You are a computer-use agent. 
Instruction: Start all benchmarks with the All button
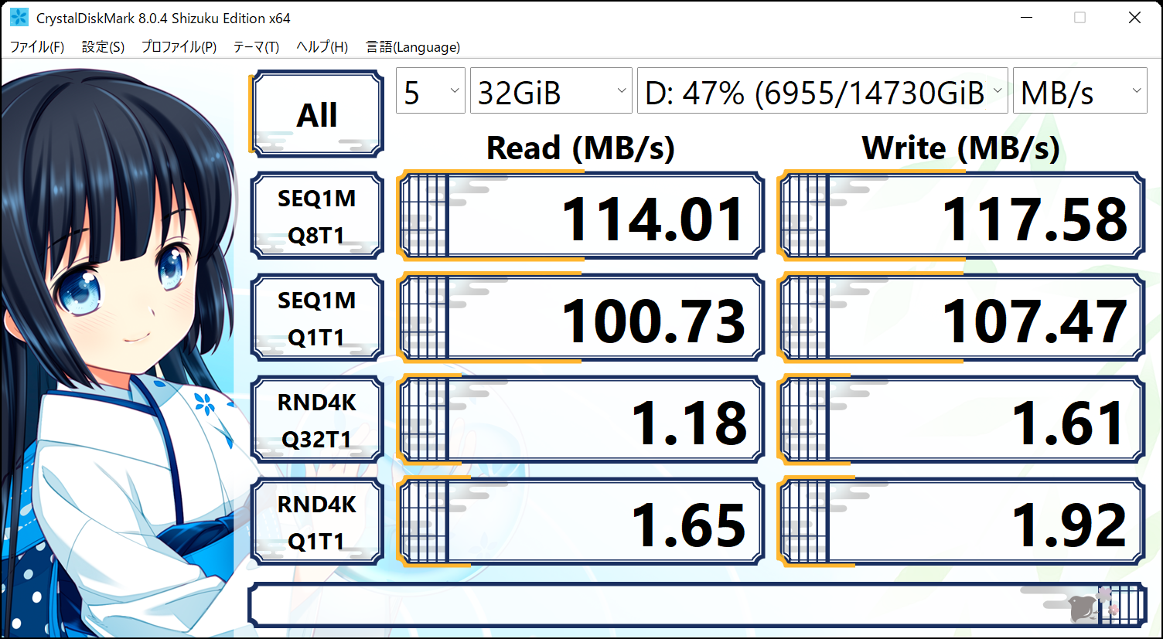pos(316,114)
